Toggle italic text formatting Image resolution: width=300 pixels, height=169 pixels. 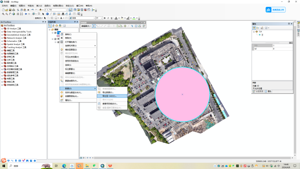pyautogui.click(x=108, y=18)
